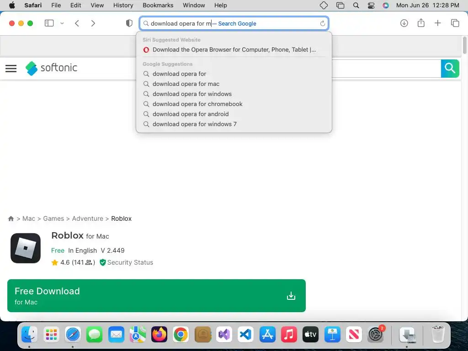Image resolution: width=468 pixels, height=351 pixels.
Task: Open Mac breadcrumb link
Action: tap(29, 219)
